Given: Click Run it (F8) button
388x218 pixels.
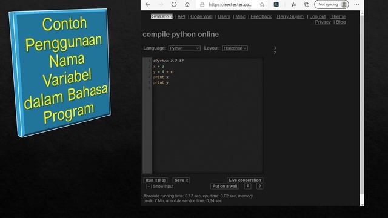Looking at the screenshot, I should pos(155,180).
